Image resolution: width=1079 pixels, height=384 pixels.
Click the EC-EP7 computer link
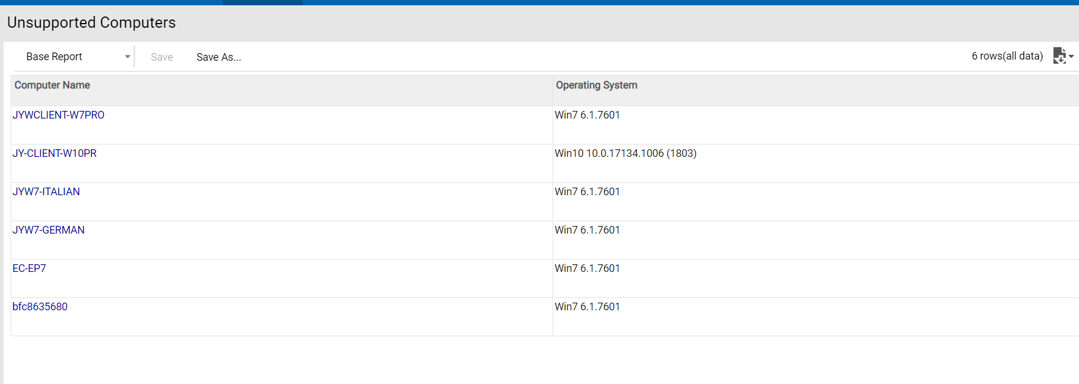(x=29, y=268)
